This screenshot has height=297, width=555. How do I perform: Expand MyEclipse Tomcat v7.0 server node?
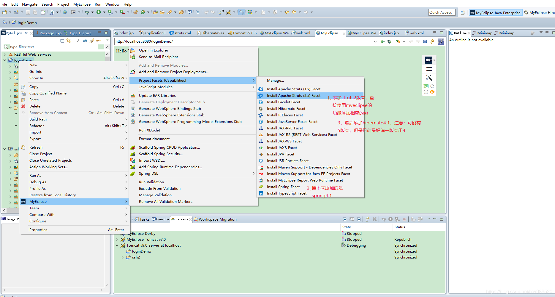(x=117, y=240)
